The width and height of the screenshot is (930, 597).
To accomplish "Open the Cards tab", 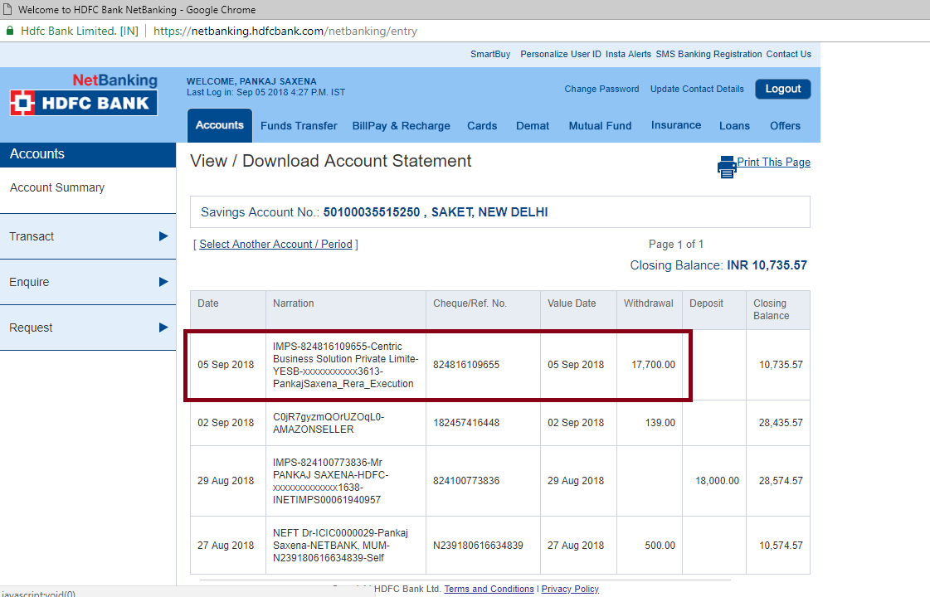I will click(x=482, y=126).
